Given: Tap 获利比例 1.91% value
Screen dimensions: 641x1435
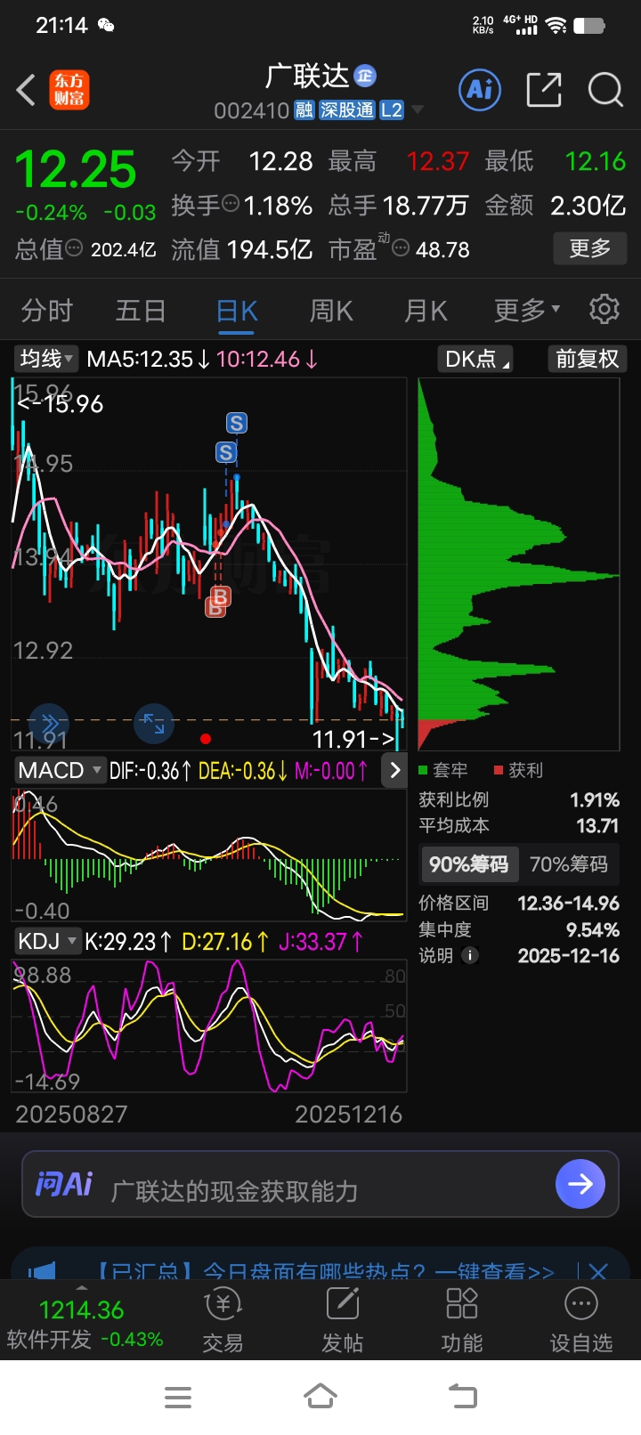Looking at the screenshot, I should pyautogui.click(x=595, y=800).
